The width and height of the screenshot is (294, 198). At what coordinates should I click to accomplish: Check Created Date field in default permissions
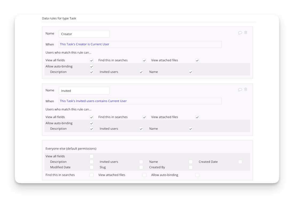point(240,162)
